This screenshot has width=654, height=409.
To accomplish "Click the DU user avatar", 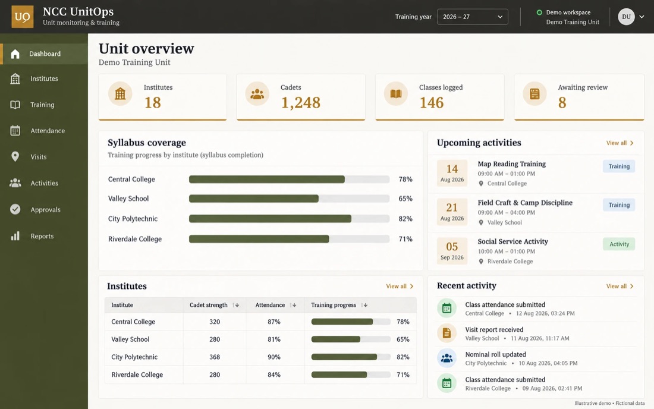I will coord(626,17).
